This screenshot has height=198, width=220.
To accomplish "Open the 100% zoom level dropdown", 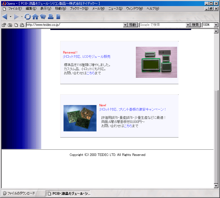I will (x=216, y=25).
